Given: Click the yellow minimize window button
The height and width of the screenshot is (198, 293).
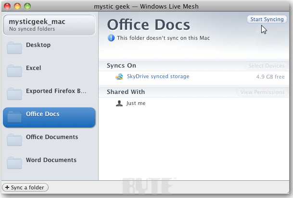Looking at the screenshot, I should [18, 6].
